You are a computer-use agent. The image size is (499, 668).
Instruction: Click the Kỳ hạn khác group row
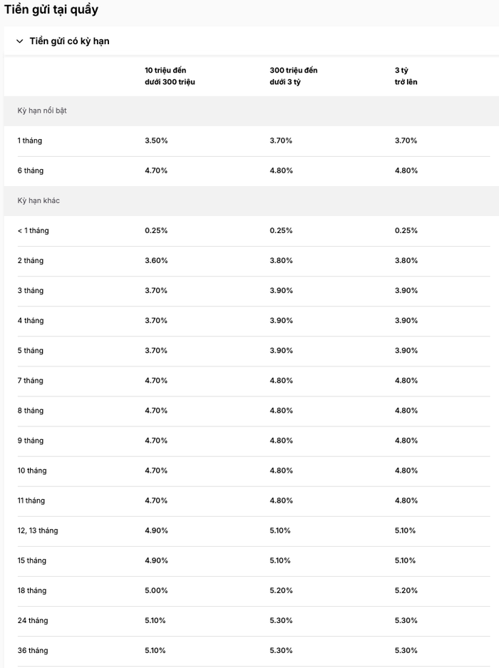pyautogui.click(x=252, y=200)
